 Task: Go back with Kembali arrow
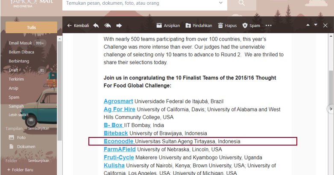pyautogui.click(x=78, y=26)
